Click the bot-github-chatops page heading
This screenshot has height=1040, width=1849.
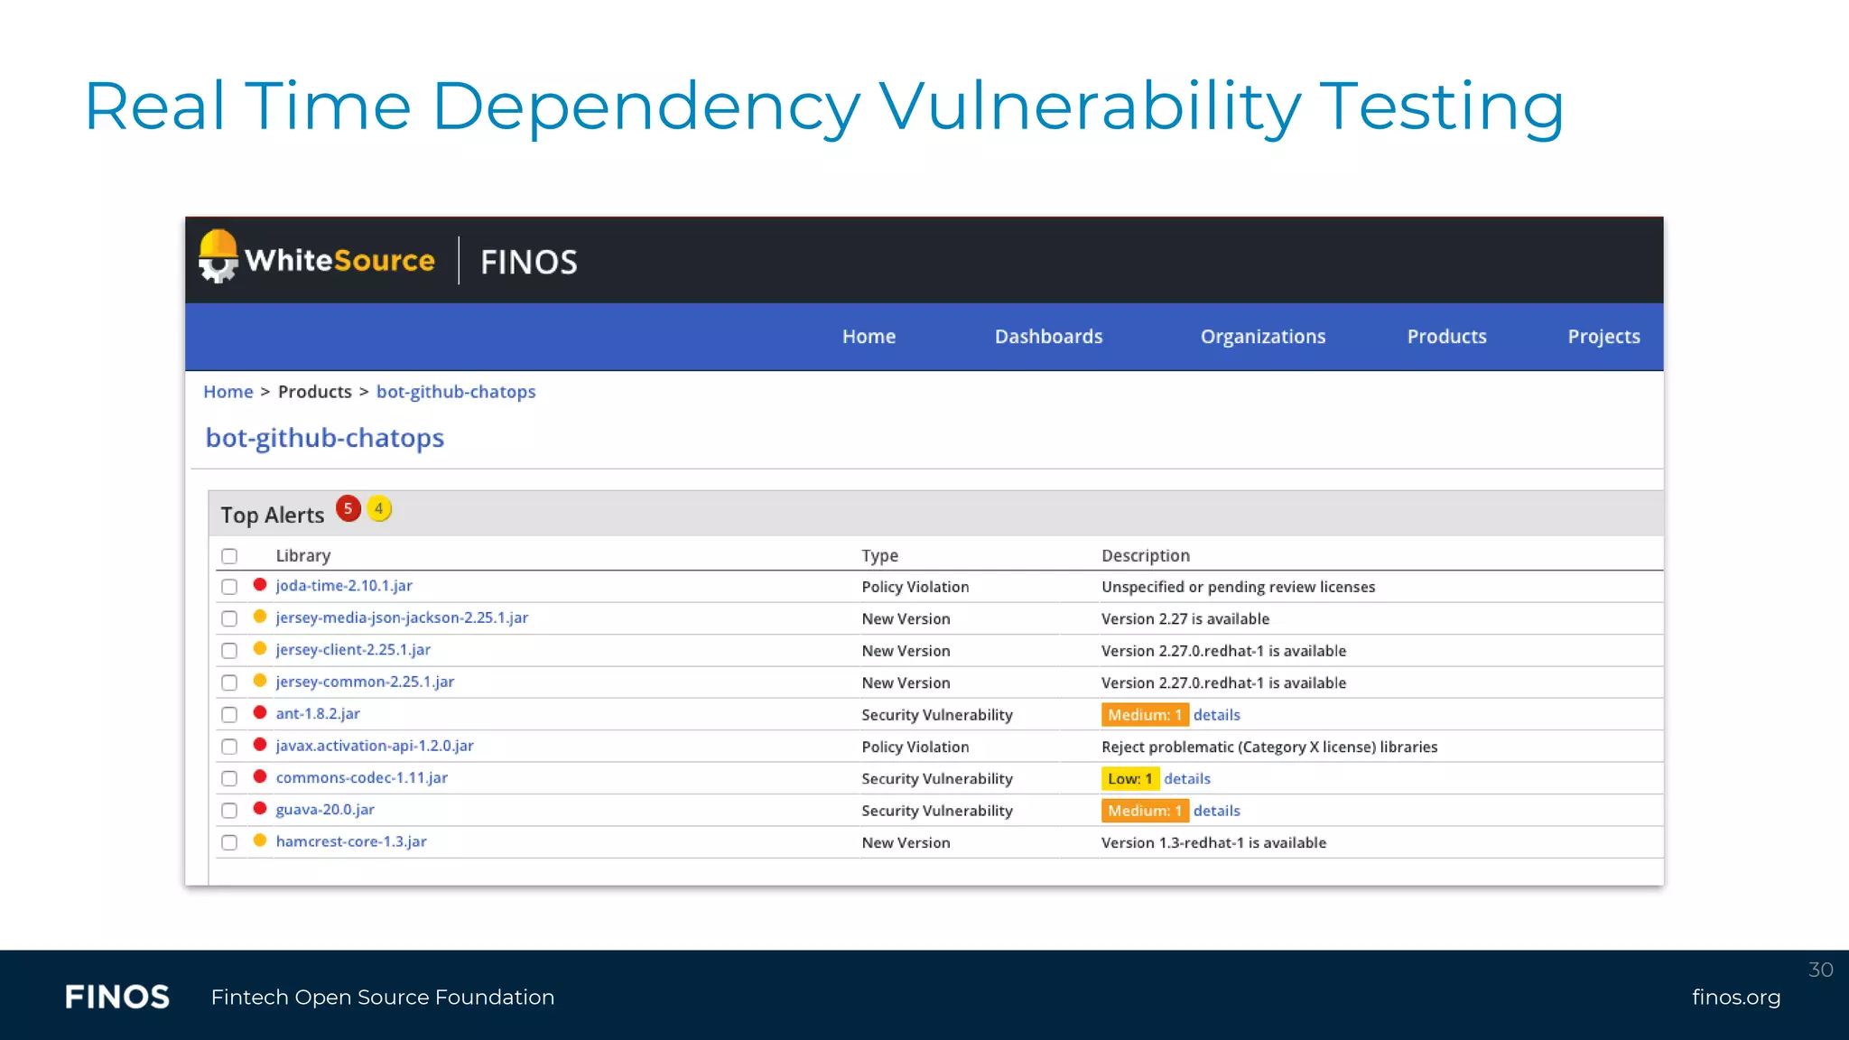325,438
